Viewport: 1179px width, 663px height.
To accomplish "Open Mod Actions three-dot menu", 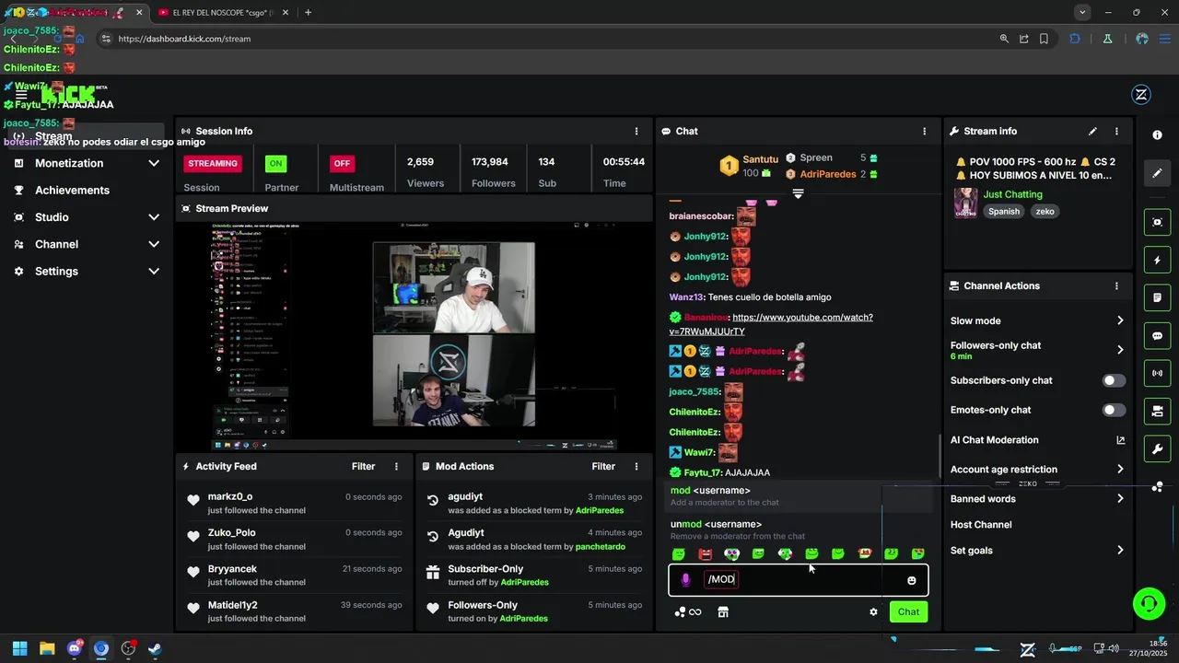I will click(x=636, y=467).
